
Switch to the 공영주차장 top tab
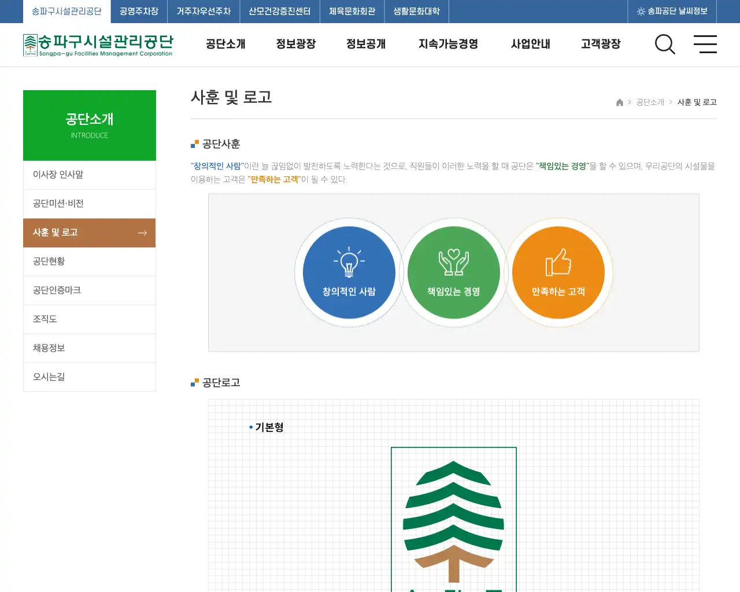coord(139,12)
